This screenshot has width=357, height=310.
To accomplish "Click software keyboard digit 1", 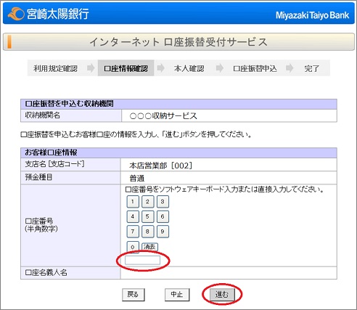I will tap(133, 202).
